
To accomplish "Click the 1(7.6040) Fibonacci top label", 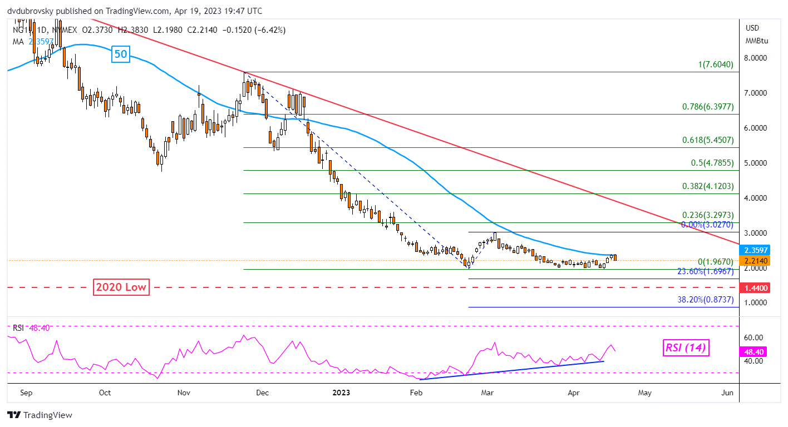I will (x=716, y=64).
